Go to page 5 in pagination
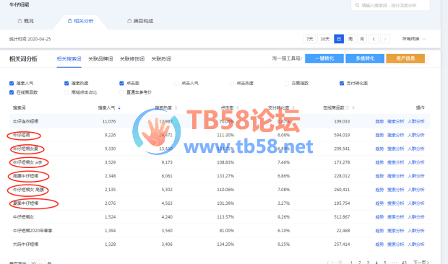Viewport: 448px width, 264px height. [x=385, y=263]
